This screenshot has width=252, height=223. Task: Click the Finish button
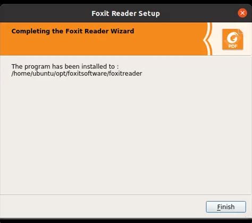click(226, 207)
